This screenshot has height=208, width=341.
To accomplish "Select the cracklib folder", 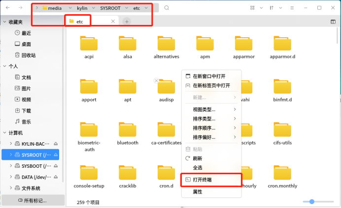I will click(128, 177).
